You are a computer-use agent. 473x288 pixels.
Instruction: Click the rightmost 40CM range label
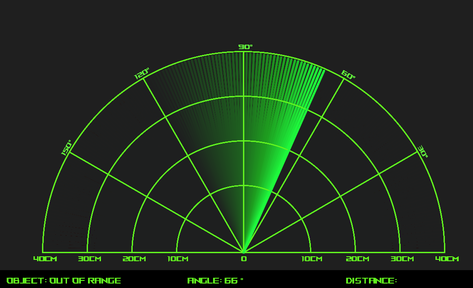click(447, 259)
